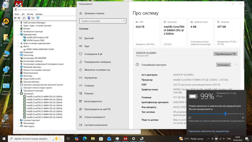The width and height of the screenshot is (252, 142).
Task: Switch to AIDA64 on the taskbar
Action: point(125,139)
